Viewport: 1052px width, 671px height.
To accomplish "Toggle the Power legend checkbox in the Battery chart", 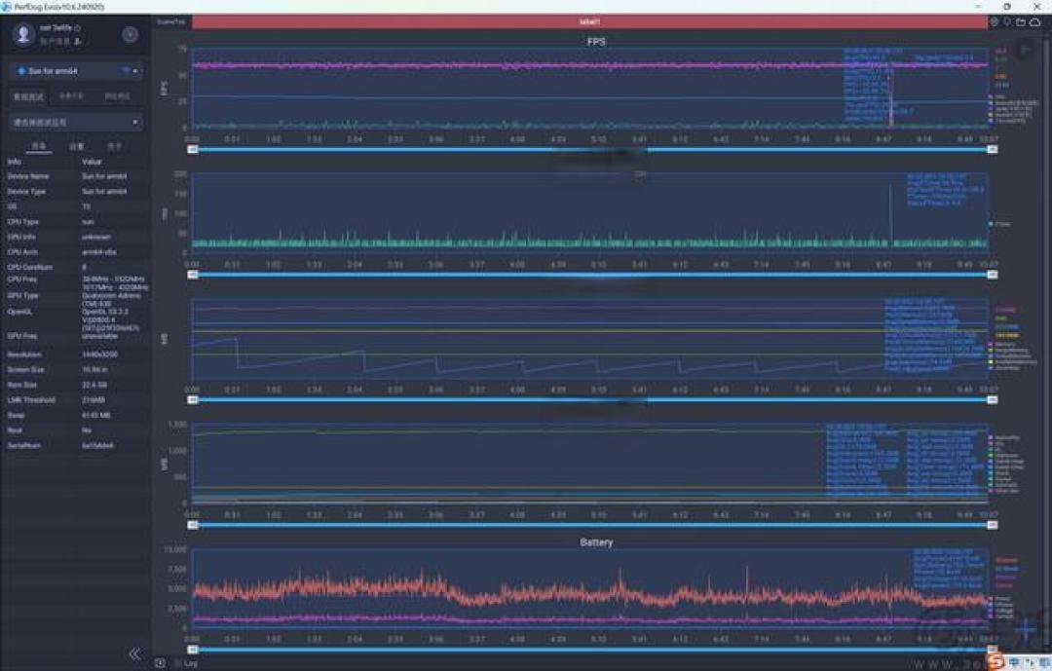I will 991,599.
